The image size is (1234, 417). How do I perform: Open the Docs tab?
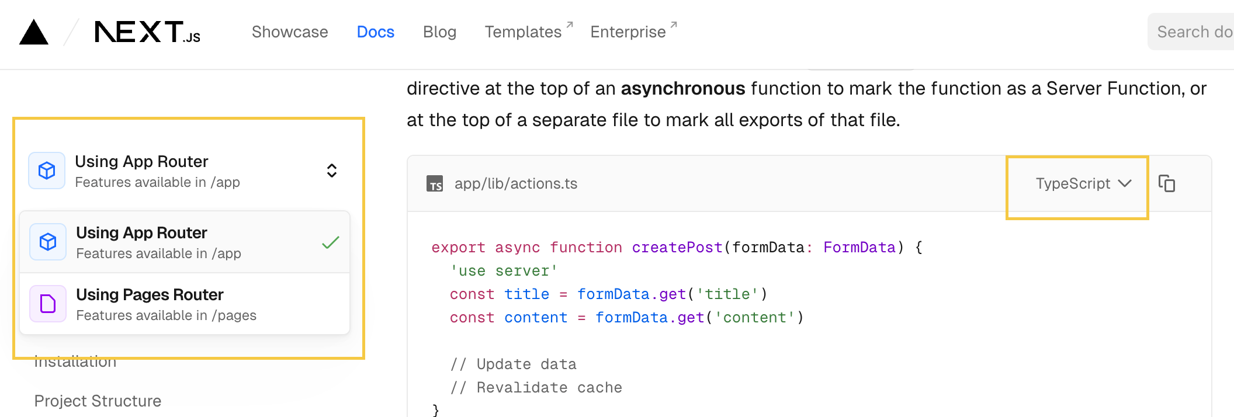(x=375, y=32)
